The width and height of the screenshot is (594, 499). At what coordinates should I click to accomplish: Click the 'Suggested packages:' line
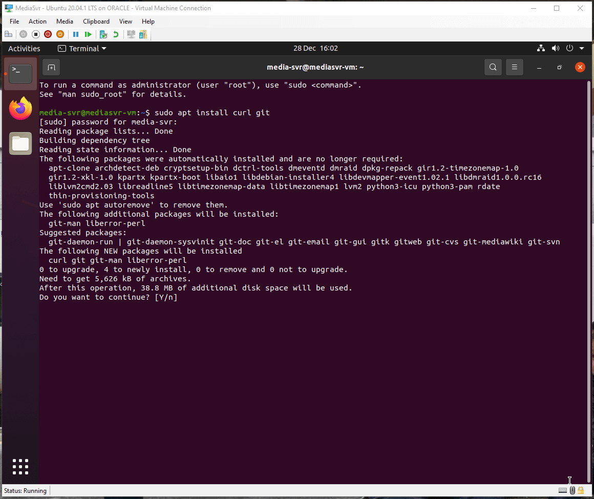(x=83, y=233)
